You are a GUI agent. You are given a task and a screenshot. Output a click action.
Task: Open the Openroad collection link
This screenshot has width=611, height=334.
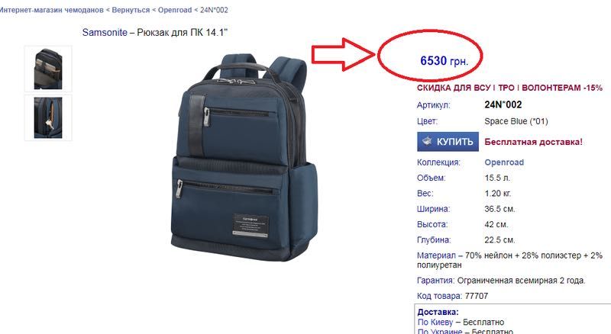click(x=504, y=162)
